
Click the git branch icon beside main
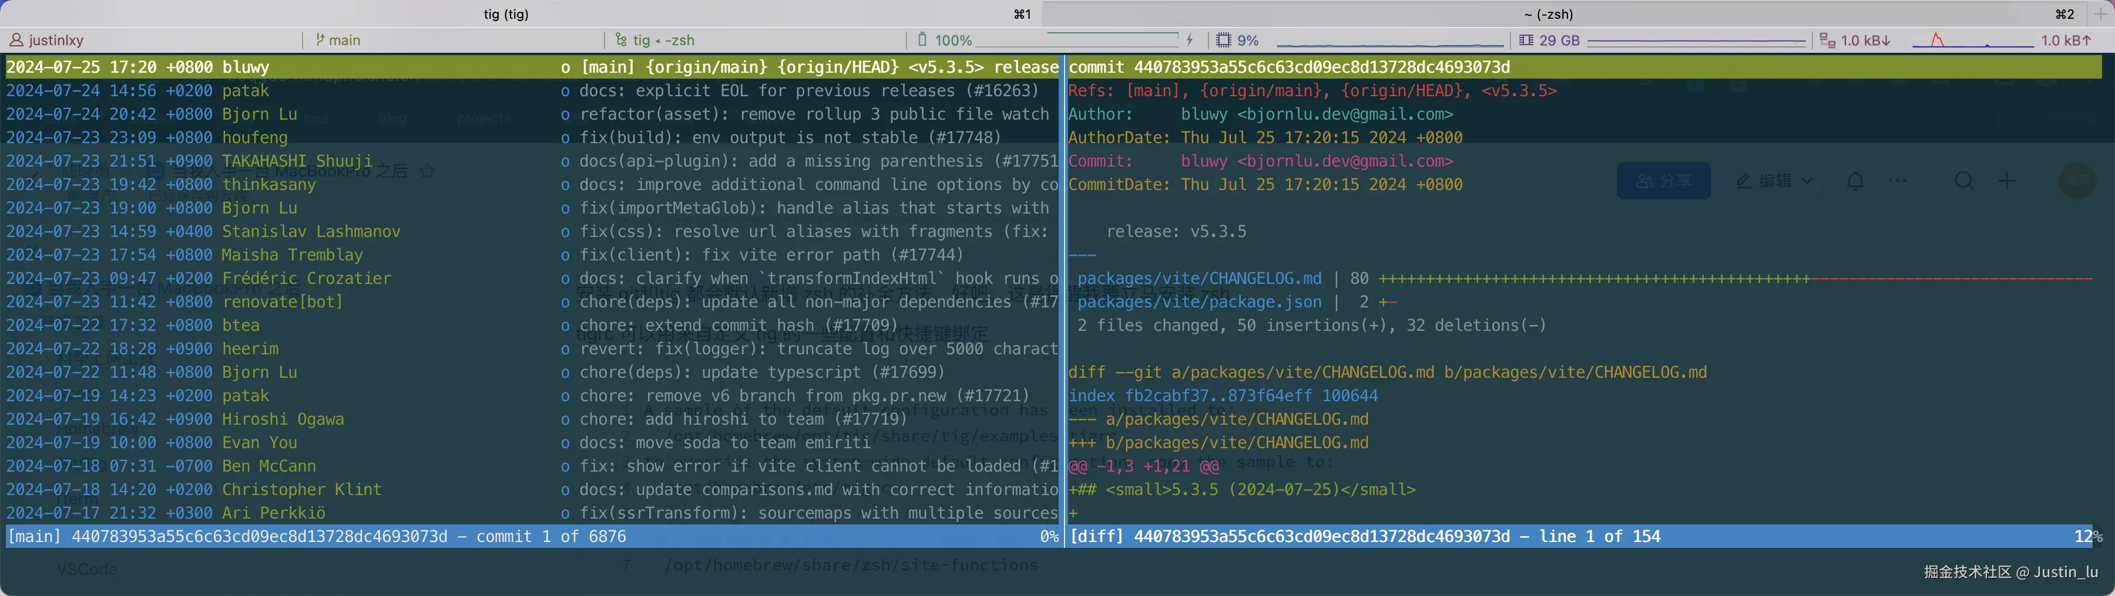[320, 39]
